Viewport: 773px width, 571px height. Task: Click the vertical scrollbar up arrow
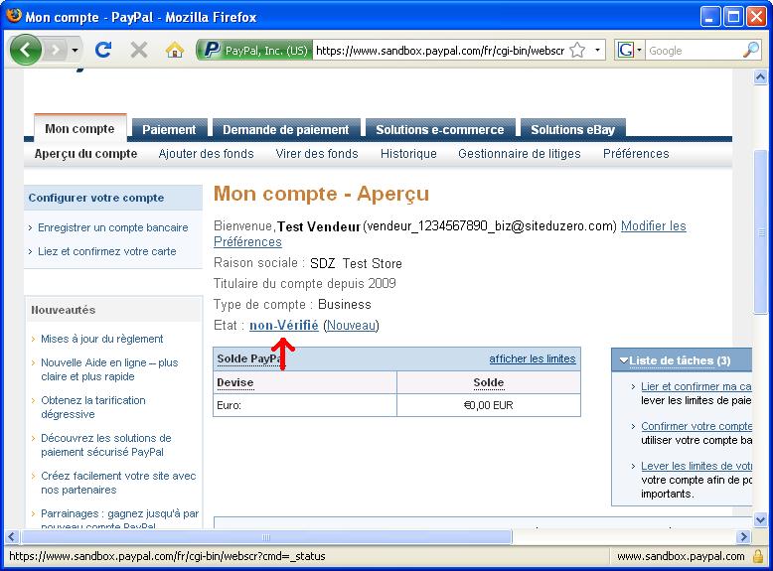(x=760, y=76)
